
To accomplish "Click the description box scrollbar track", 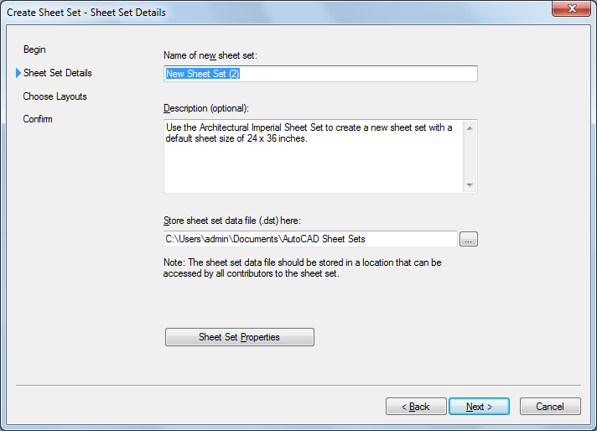I will 470,156.
